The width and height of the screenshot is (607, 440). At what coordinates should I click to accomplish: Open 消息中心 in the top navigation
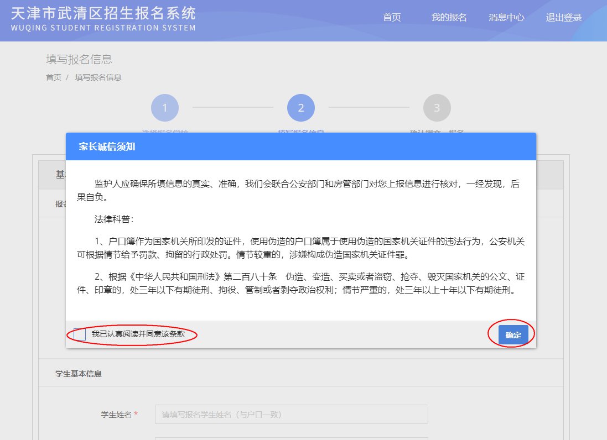(506, 18)
